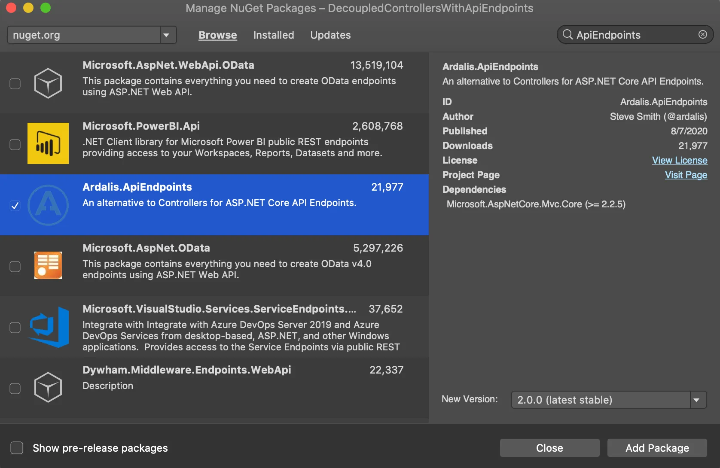This screenshot has width=720, height=468.
Task: Check the Microsoft.PowerBI.Api package checkbox
Action: (15, 145)
